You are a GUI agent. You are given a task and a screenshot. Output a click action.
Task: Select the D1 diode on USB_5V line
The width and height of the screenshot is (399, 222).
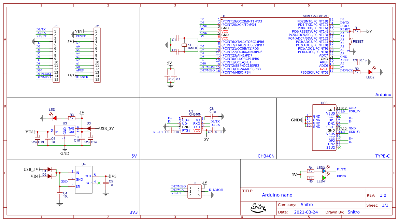tap(49, 169)
